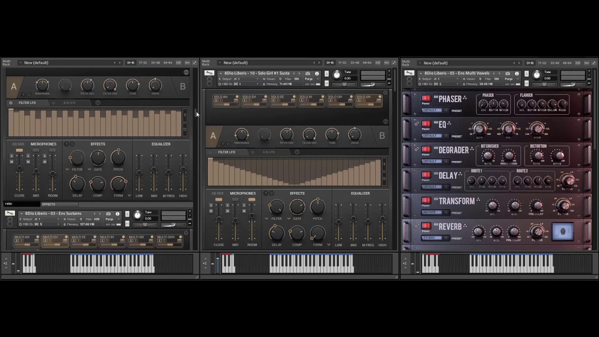Toggle EQ power button
This screenshot has width=599, height=337.
[426, 124]
